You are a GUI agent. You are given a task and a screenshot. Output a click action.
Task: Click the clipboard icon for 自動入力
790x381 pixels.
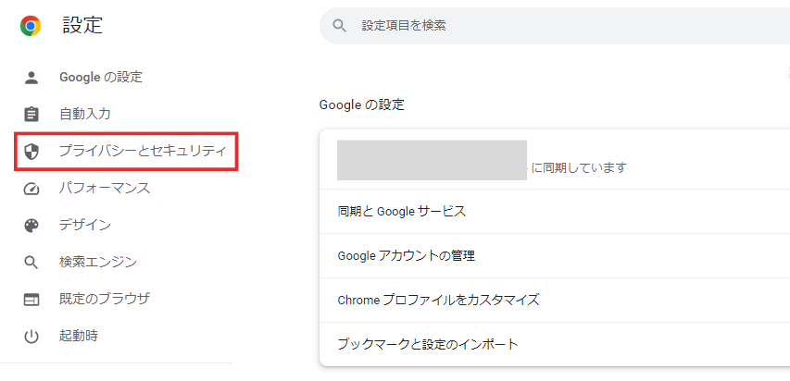point(31,115)
